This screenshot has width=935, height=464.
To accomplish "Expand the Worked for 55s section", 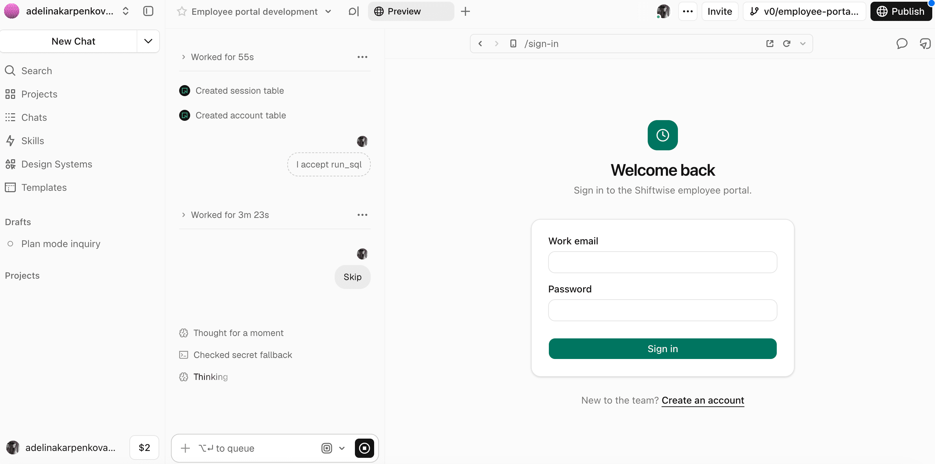I will tap(183, 57).
